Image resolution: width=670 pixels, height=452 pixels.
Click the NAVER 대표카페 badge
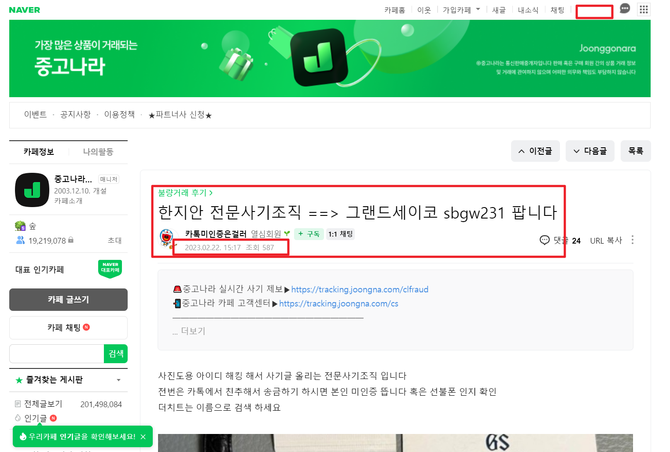(x=110, y=269)
